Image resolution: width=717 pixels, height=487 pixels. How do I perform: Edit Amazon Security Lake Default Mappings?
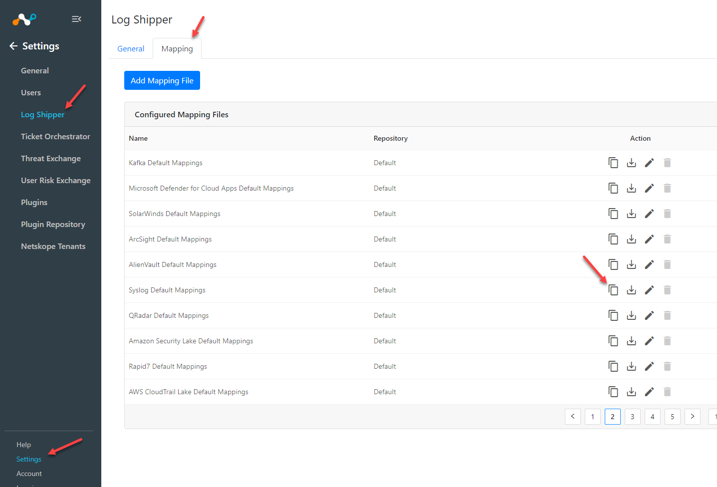coord(649,341)
